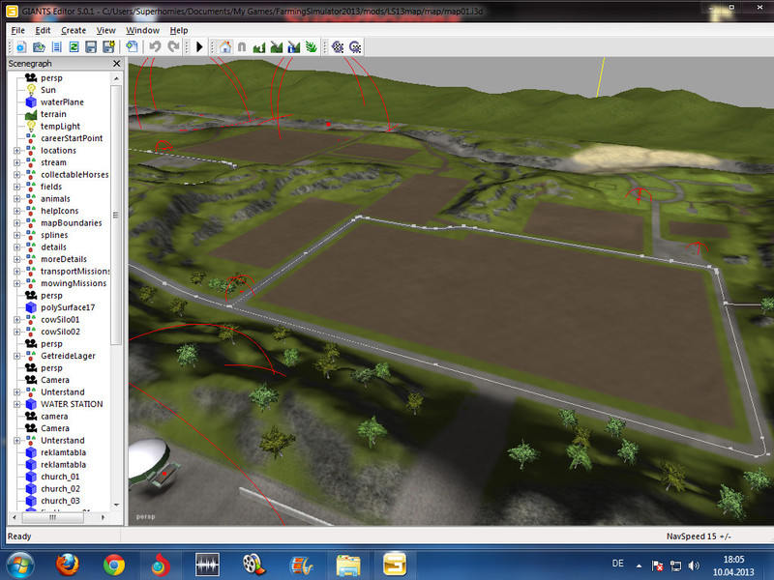Click the Open file toolbar icon
This screenshot has width=774, height=580.
[39, 46]
